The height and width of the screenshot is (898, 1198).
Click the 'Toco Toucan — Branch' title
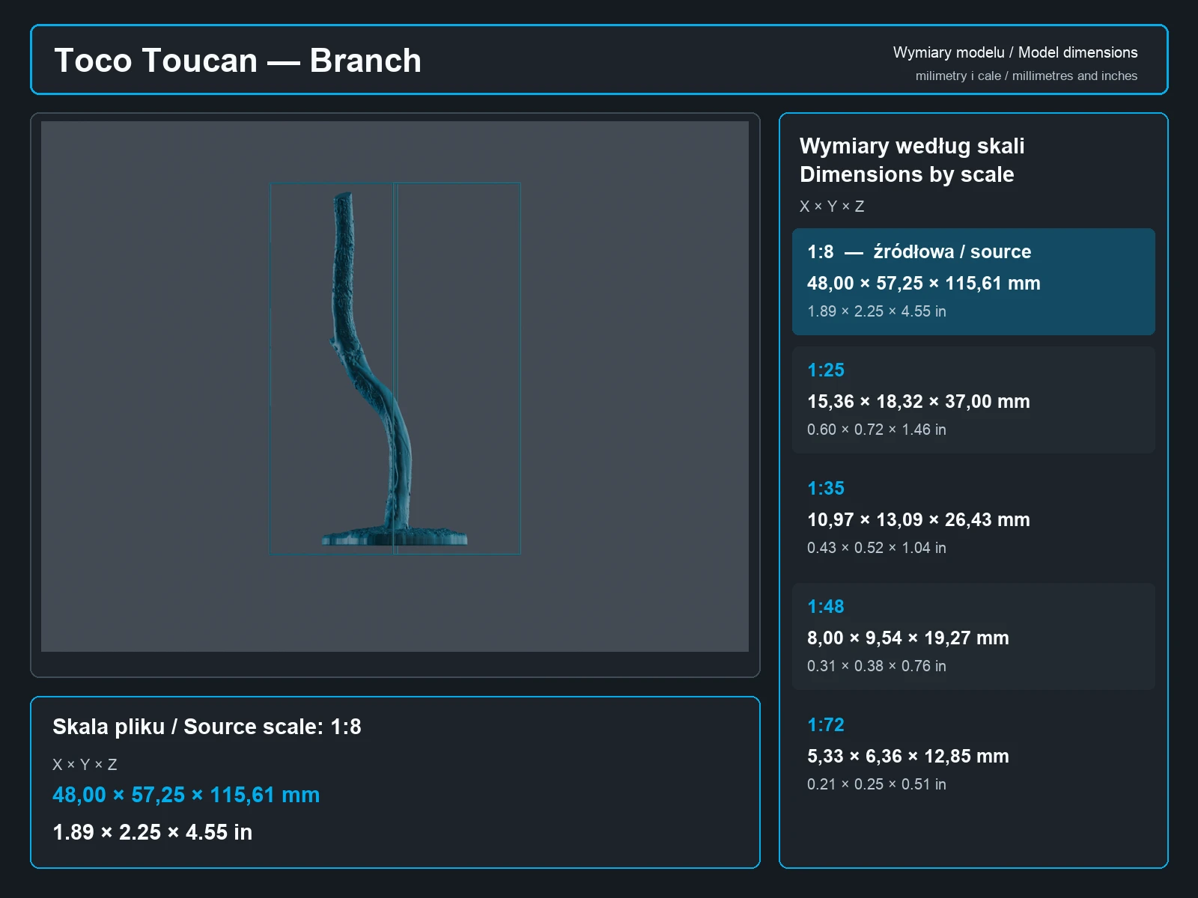click(237, 61)
